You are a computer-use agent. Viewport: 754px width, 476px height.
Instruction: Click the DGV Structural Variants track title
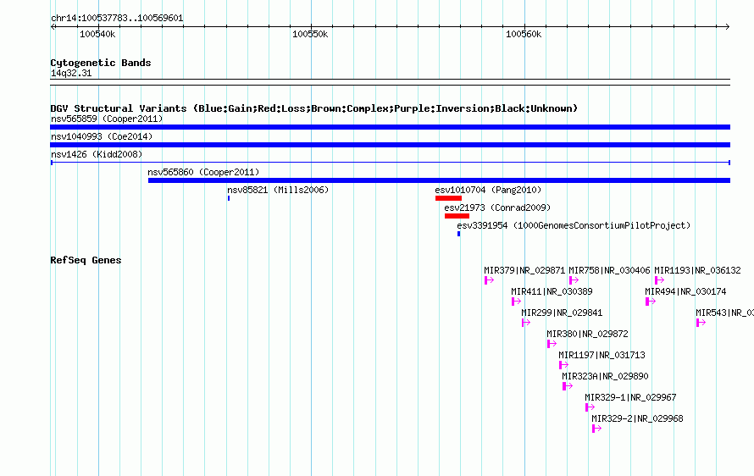(314, 108)
